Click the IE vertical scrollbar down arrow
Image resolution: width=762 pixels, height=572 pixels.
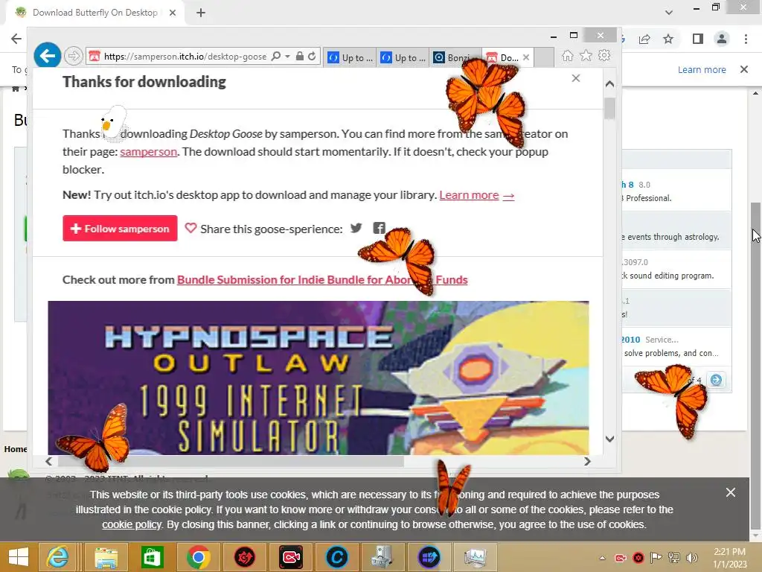[x=610, y=439]
